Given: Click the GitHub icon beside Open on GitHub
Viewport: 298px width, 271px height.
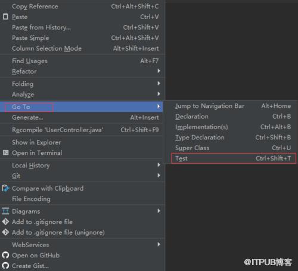Looking at the screenshot, I should (5, 255).
